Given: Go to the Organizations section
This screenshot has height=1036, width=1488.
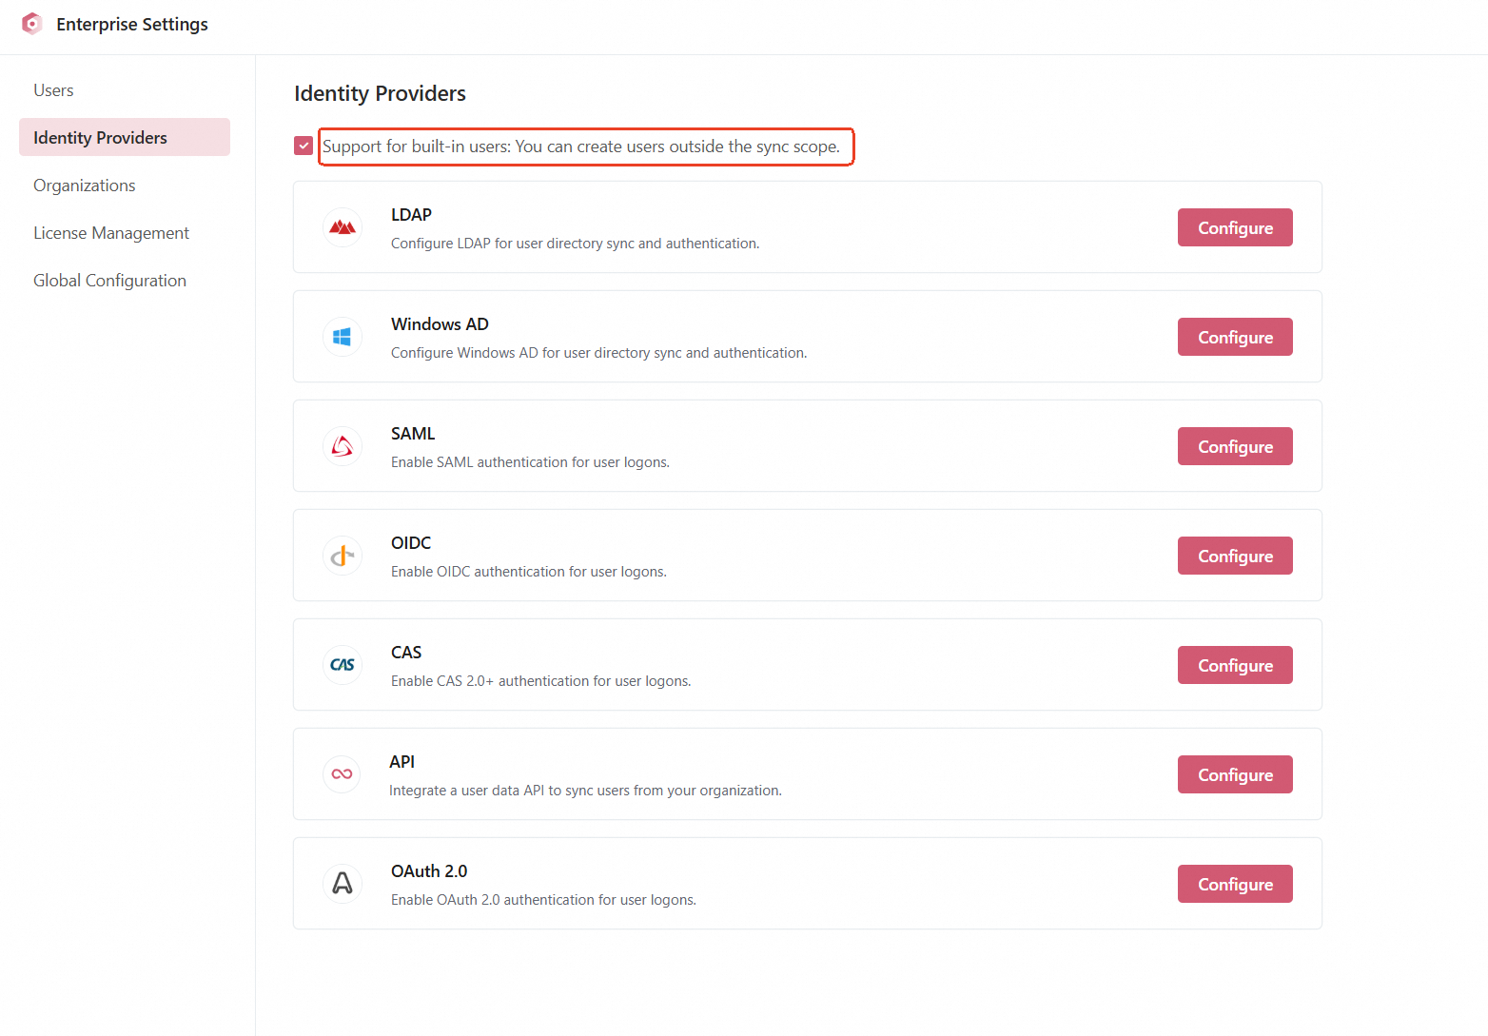Looking at the screenshot, I should 85,186.
